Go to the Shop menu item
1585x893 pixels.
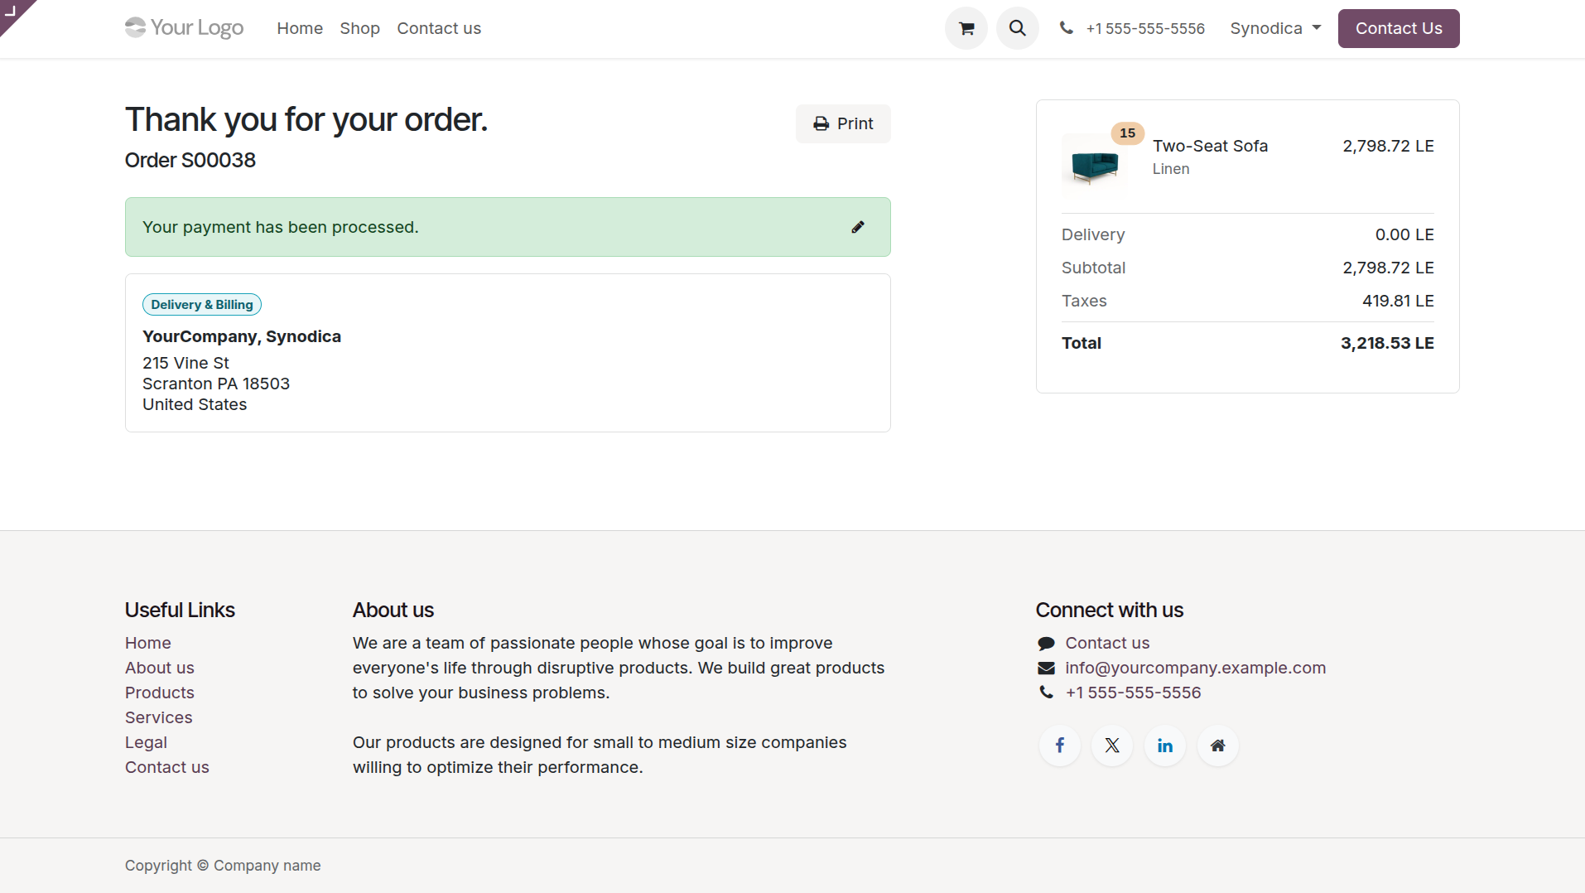pyautogui.click(x=359, y=28)
